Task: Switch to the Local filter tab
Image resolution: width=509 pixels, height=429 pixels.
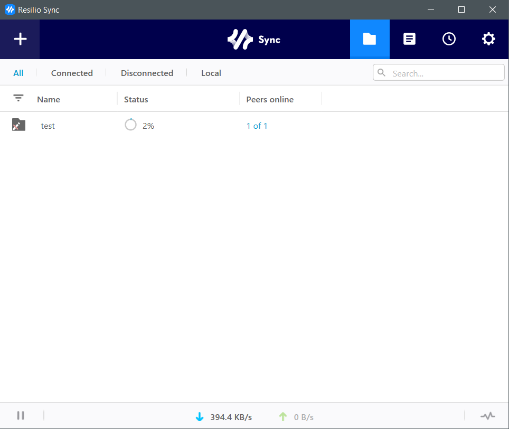Action: 211,73
